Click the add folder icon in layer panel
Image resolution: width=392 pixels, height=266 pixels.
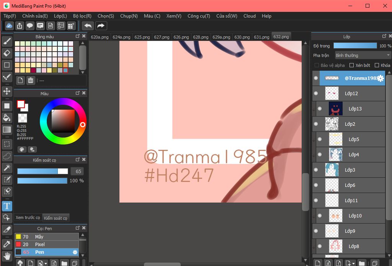pos(361,263)
